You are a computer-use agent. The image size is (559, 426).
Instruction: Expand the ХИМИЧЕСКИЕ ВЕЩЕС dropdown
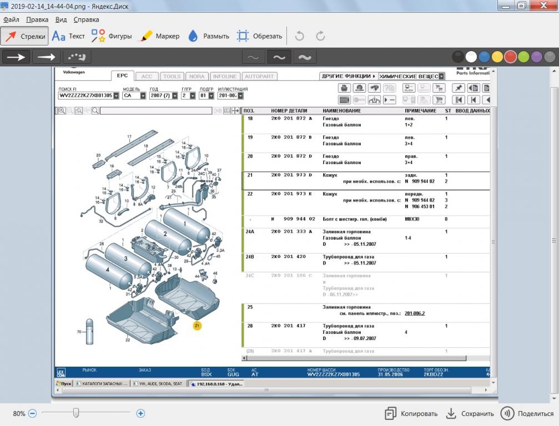(x=441, y=76)
